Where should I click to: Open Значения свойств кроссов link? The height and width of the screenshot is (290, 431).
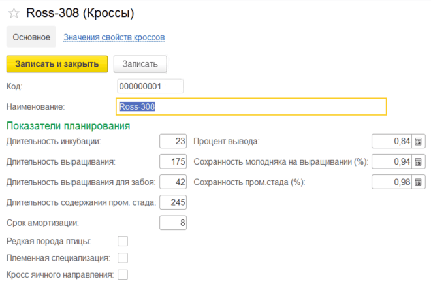(x=114, y=37)
